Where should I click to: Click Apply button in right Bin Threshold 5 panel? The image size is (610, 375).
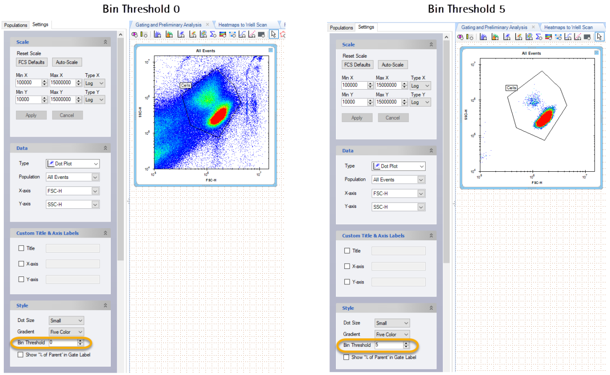357,118
